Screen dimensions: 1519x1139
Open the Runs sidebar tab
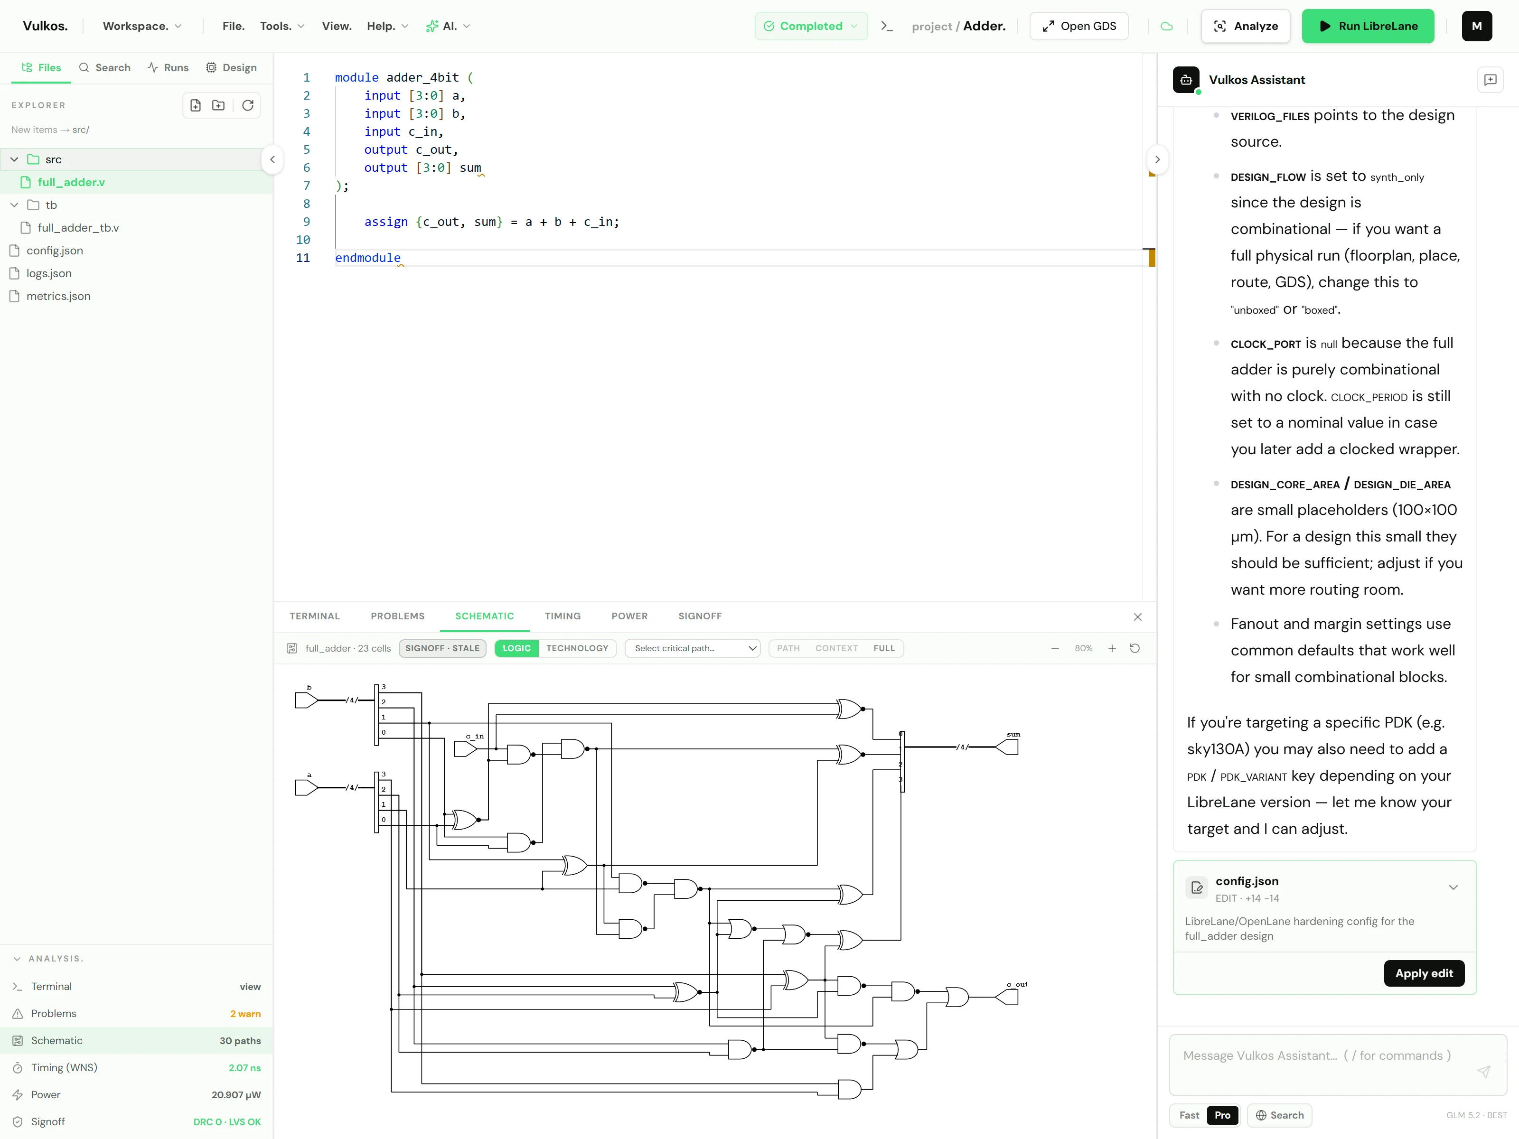(168, 67)
